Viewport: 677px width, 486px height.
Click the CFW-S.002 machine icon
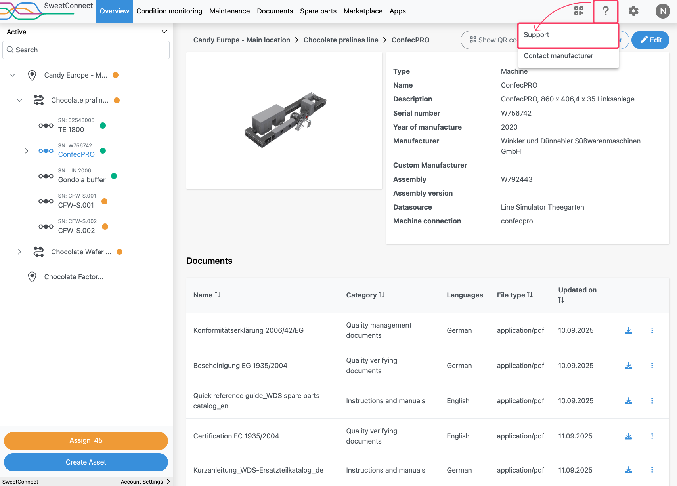click(46, 227)
